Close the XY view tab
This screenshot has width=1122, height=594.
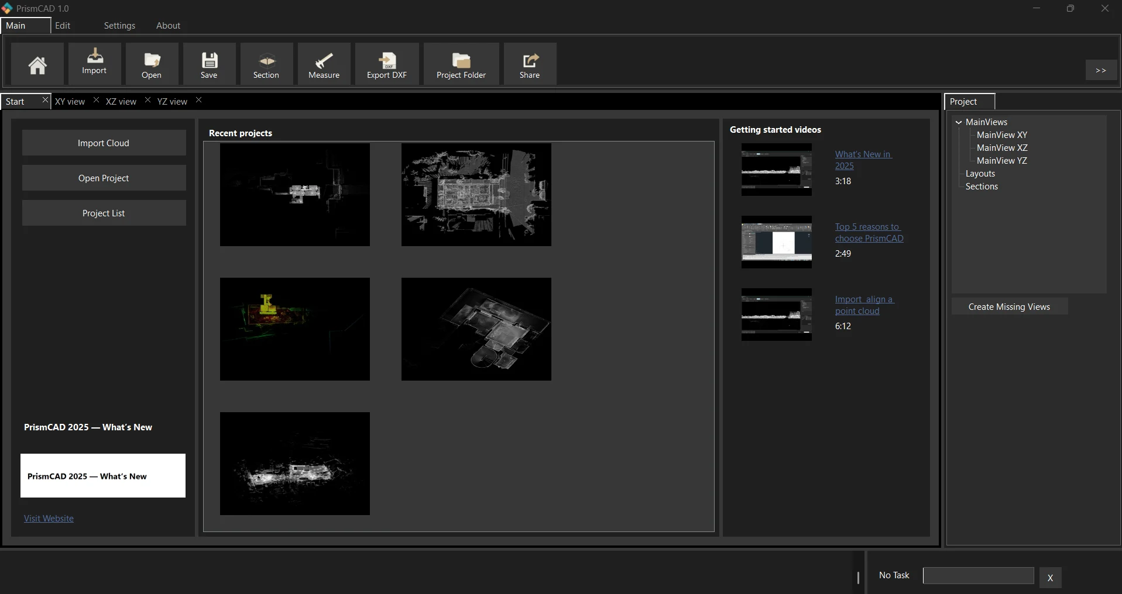[x=97, y=100]
